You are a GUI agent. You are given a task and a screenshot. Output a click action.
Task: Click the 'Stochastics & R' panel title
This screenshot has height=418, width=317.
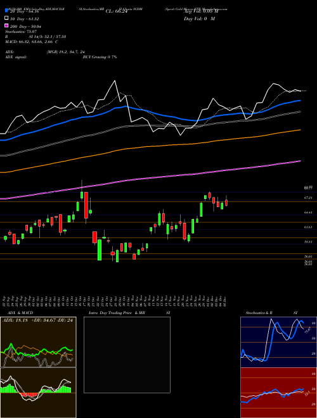pyautogui.click(x=259, y=313)
